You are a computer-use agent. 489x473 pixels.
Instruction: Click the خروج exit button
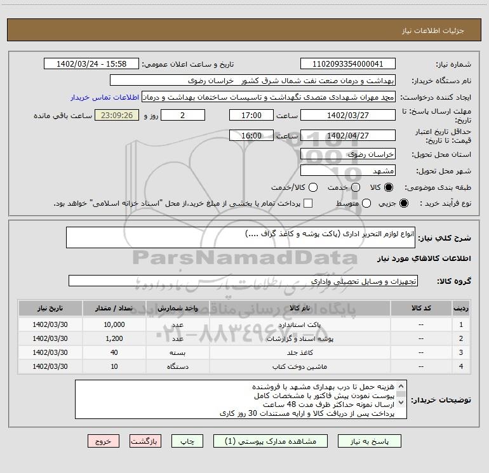pyautogui.click(x=104, y=441)
